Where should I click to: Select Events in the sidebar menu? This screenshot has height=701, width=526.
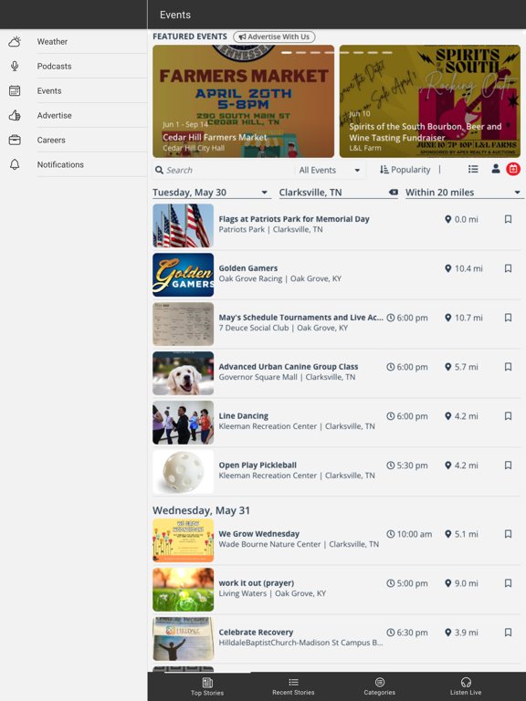coord(49,90)
